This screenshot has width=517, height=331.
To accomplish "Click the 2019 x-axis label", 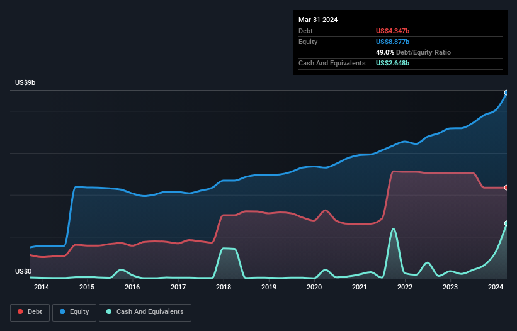I will point(269,287).
